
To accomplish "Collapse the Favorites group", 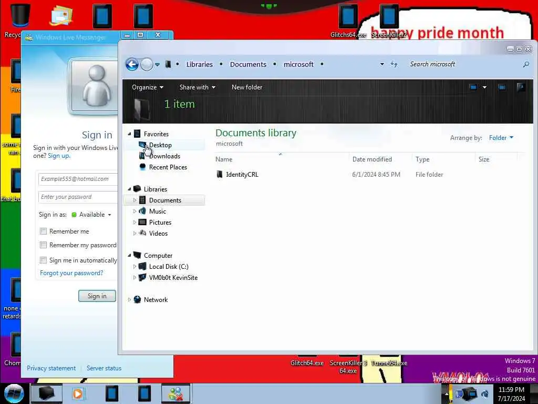I will pyautogui.click(x=129, y=134).
